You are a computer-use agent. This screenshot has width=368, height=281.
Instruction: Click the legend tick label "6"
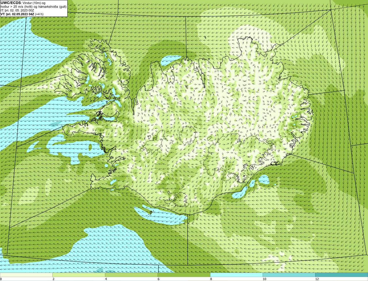point(158,279)
